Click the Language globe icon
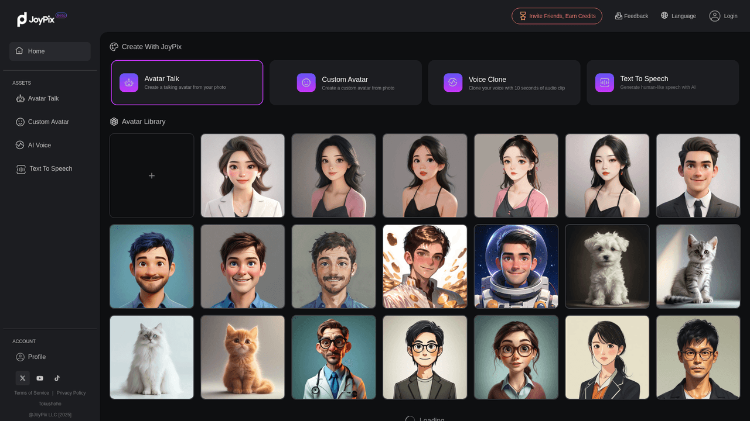The image size is (750, 421). click(664, 16)
